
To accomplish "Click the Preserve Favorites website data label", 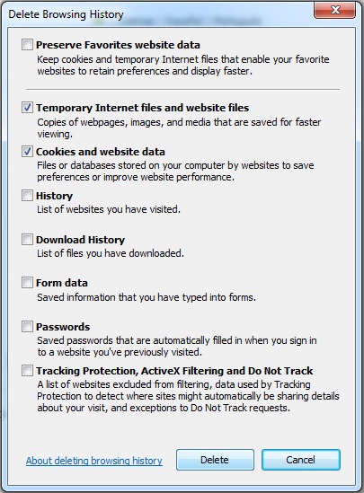I will tap(118, 45).
